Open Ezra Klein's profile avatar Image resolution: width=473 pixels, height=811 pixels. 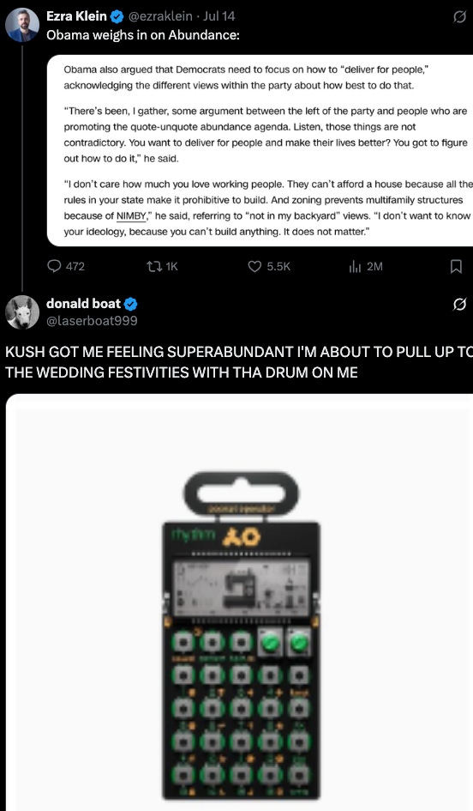coord(22,25)
